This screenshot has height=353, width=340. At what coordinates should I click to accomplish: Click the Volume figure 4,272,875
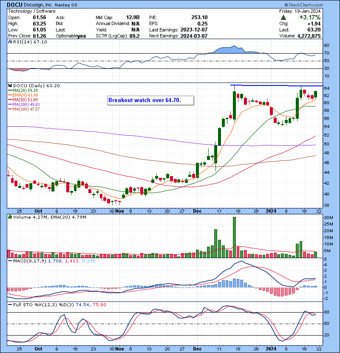309,36
